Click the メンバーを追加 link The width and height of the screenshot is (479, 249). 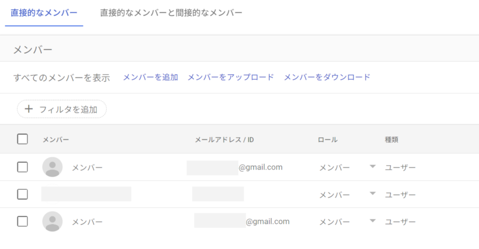pyautogui.click(x=151, y=77)
